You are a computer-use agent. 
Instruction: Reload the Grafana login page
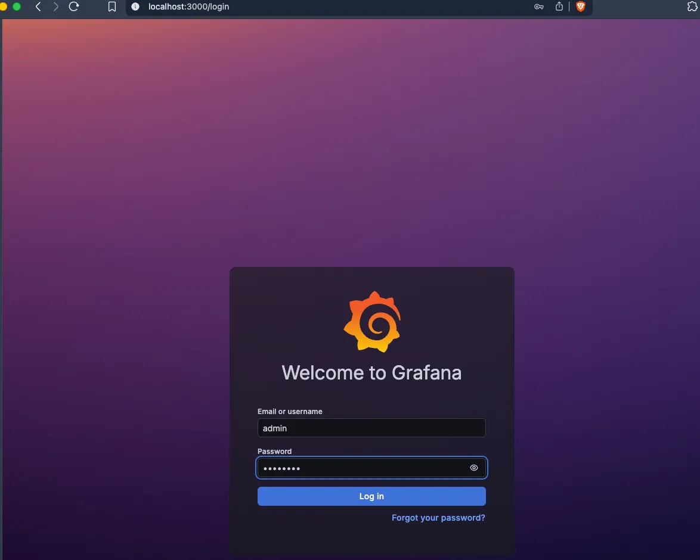74,7
